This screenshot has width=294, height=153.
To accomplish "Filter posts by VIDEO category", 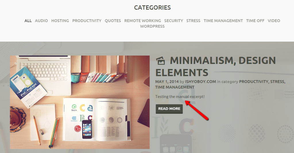I will (x=274, y=21).
